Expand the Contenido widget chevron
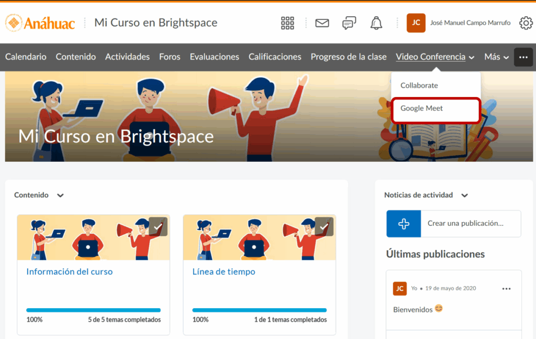Screen dimensions: 536x339 [60, 195]
